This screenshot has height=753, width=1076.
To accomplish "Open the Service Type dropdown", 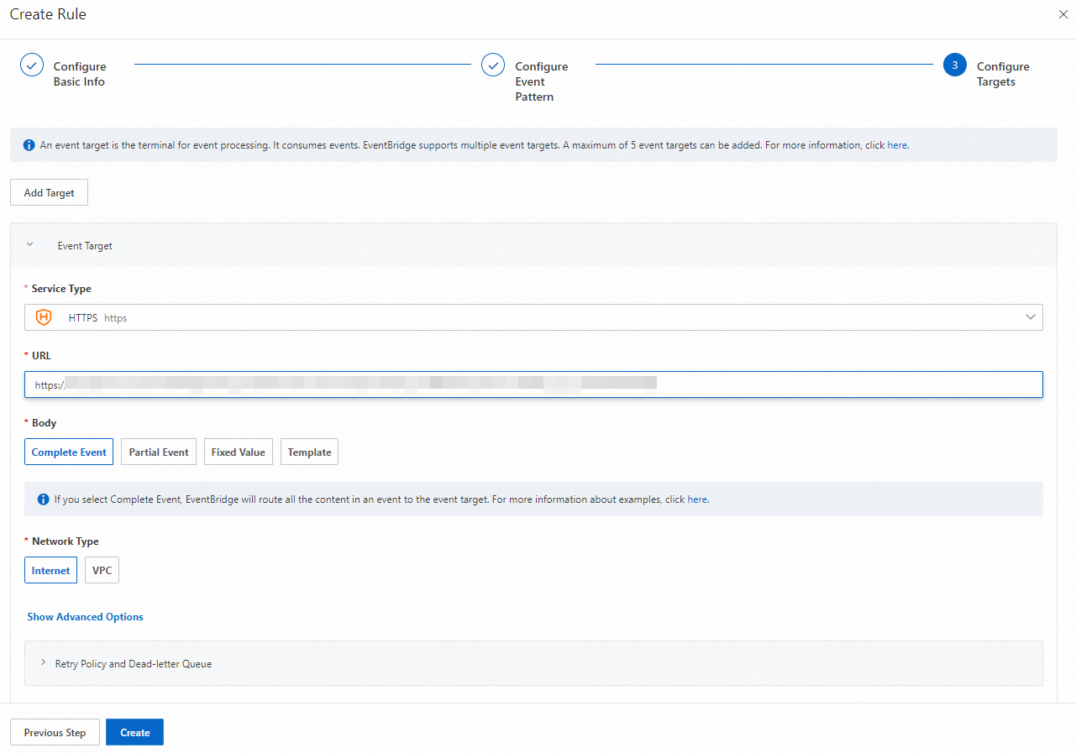I will [533, 317].
